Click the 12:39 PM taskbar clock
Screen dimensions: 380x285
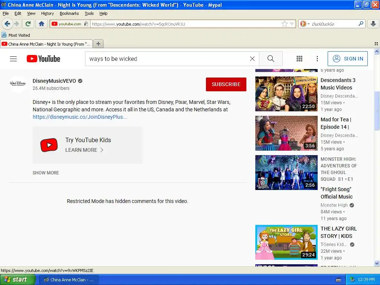pos(366,280)
